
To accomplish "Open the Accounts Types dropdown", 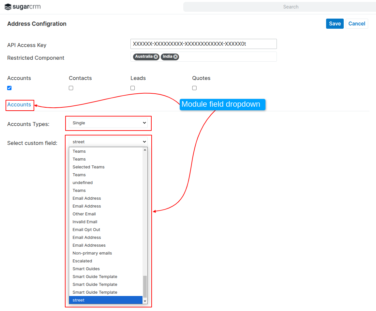I will coord(108,123).
